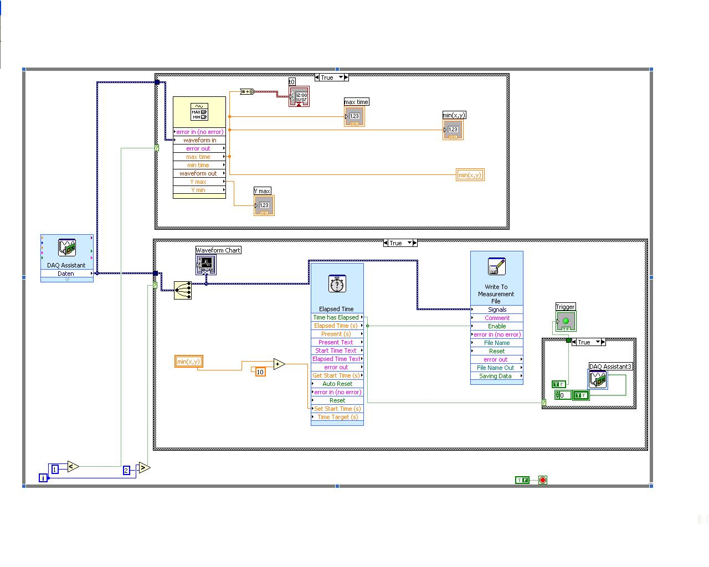Click the loop iteration terminal i
The width and height of the screenshot is (709, 567).
[x=43, y=478]
